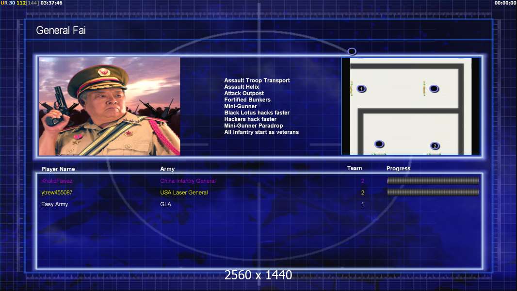Click the "Team" column header
Image resolution: width=517 pixels, height=291 pixels.
tap(355, 168)
